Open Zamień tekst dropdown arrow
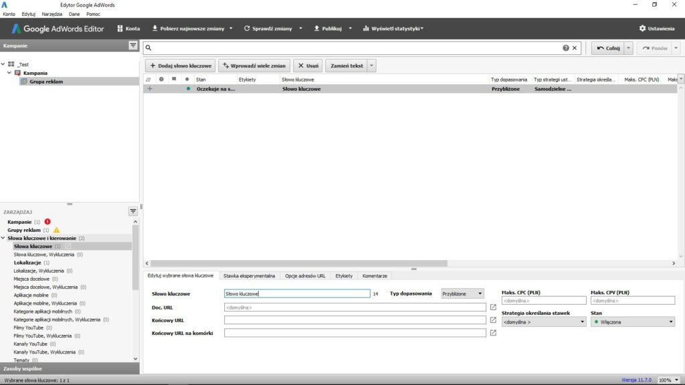The image size is (685, 385). 372,66
